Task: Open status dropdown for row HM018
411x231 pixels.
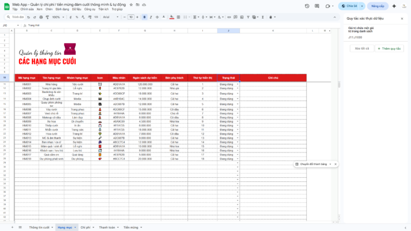Action: click(x=238, y=159)
